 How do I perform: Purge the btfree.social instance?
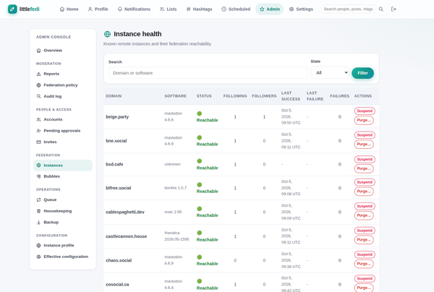pyautogui.click(x=364, y=192)
